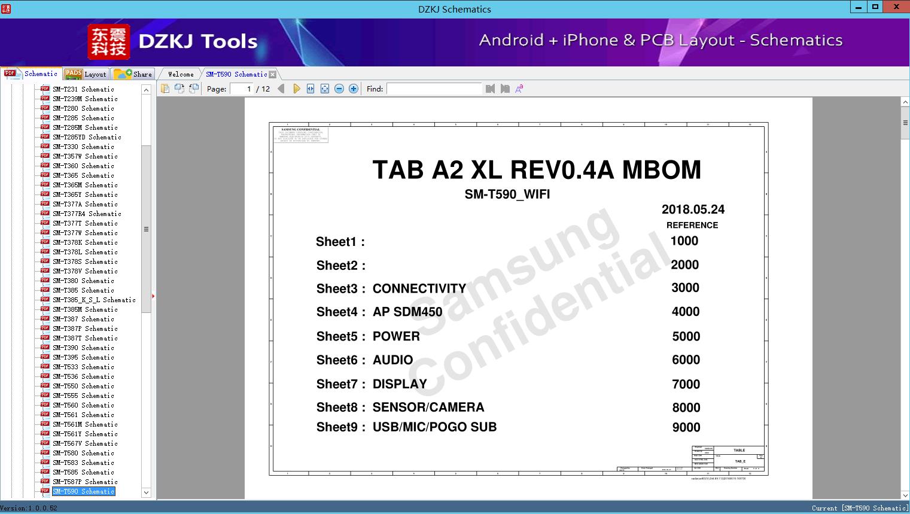
Task: Select SM-T533 Schematic file
Action: (83, 367)
